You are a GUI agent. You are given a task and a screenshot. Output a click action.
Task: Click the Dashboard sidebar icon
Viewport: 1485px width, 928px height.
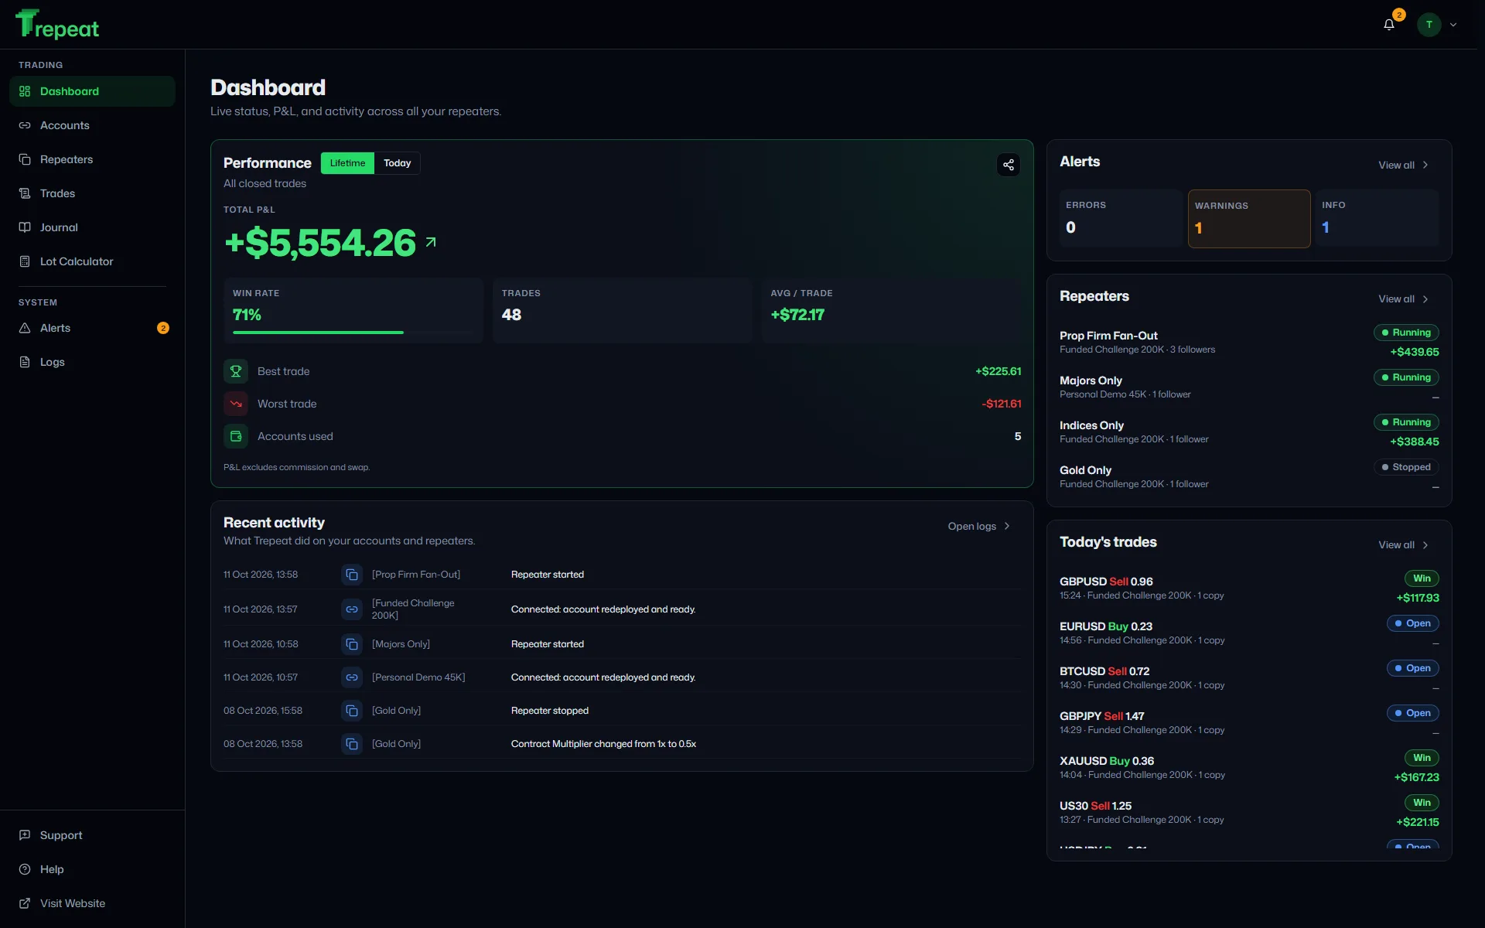[25, 91]
